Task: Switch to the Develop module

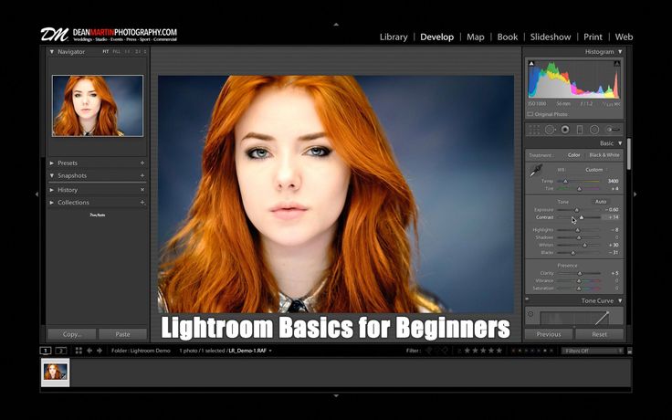Action: pyautogui.click(x=436, y=37)
